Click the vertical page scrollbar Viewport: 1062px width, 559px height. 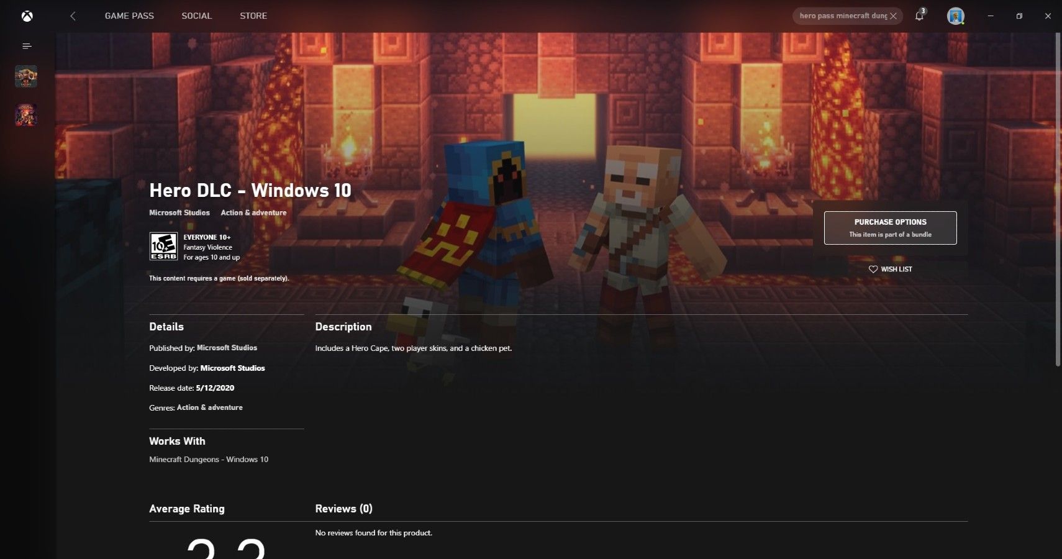coord(1058,199)
